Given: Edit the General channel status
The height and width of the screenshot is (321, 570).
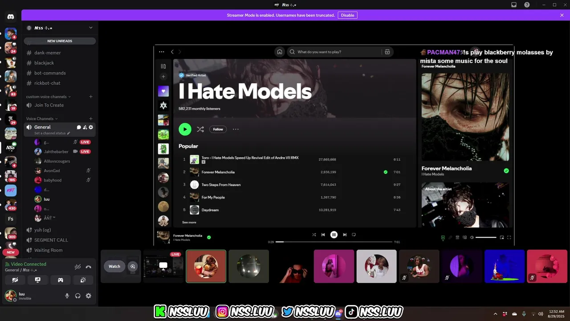Looking at the screenshot, I should coord(52,133).
